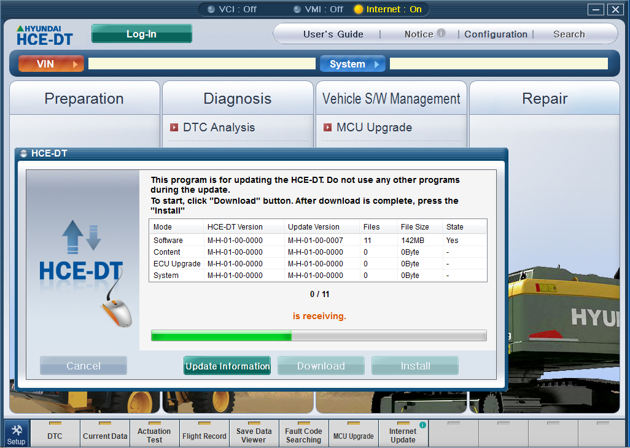Click the Update Information button
The image size is (630, 448).
227,366
